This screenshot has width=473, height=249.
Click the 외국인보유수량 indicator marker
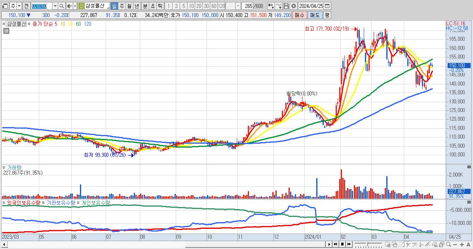[4, 203]
